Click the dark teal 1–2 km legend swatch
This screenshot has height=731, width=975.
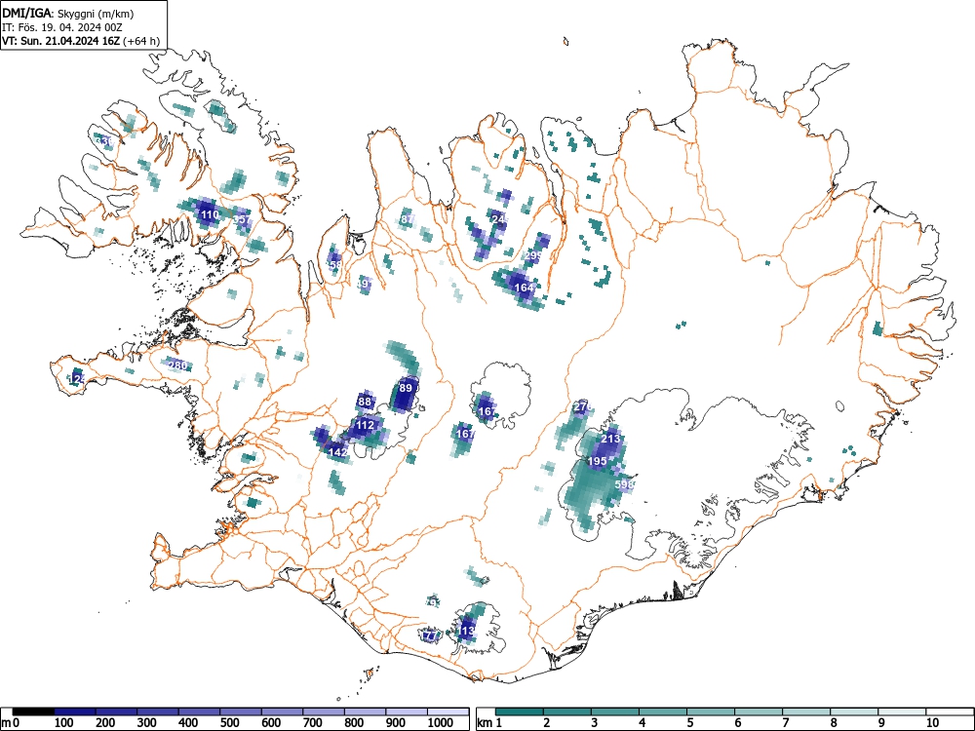click(520, 712)
